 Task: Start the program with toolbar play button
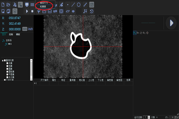[27, 11]
